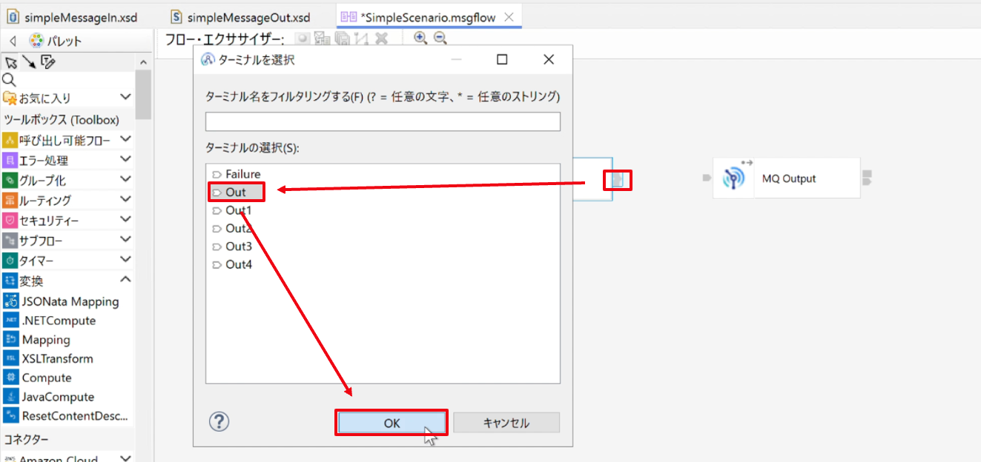
Task: Select the Out terminal
Action: (x=229, y=192)
